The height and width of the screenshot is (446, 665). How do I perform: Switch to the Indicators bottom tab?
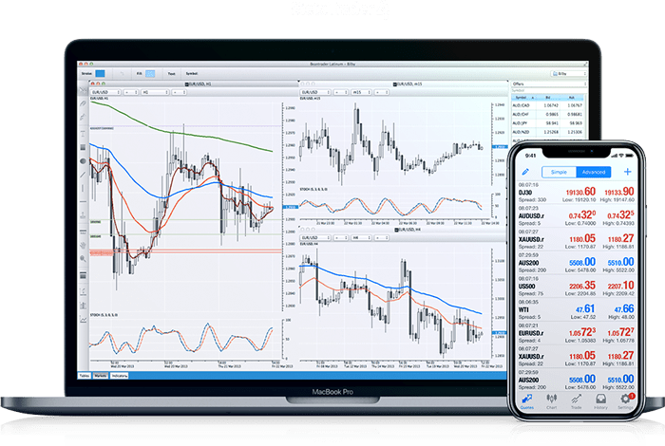121,377
